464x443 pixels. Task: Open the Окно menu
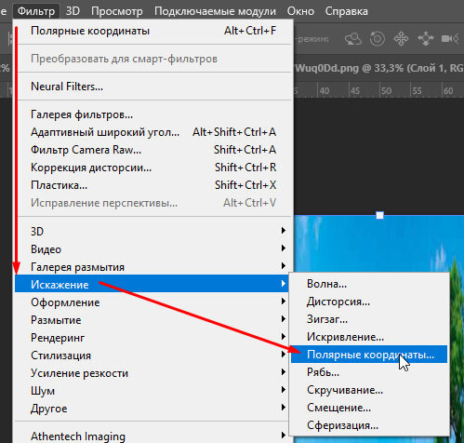pyautogui.click(x=300, y=11)
